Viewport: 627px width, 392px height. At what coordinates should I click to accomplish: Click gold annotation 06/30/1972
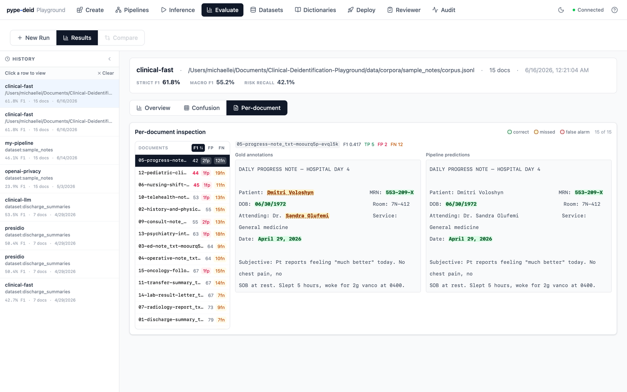270,204
